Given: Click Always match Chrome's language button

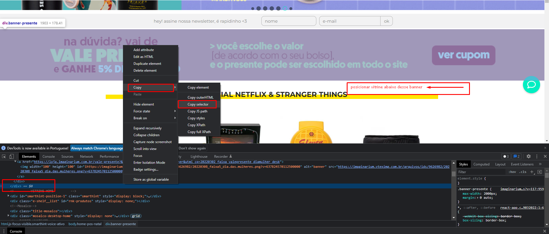Looking at the screenshot, I should coord(97,148).
